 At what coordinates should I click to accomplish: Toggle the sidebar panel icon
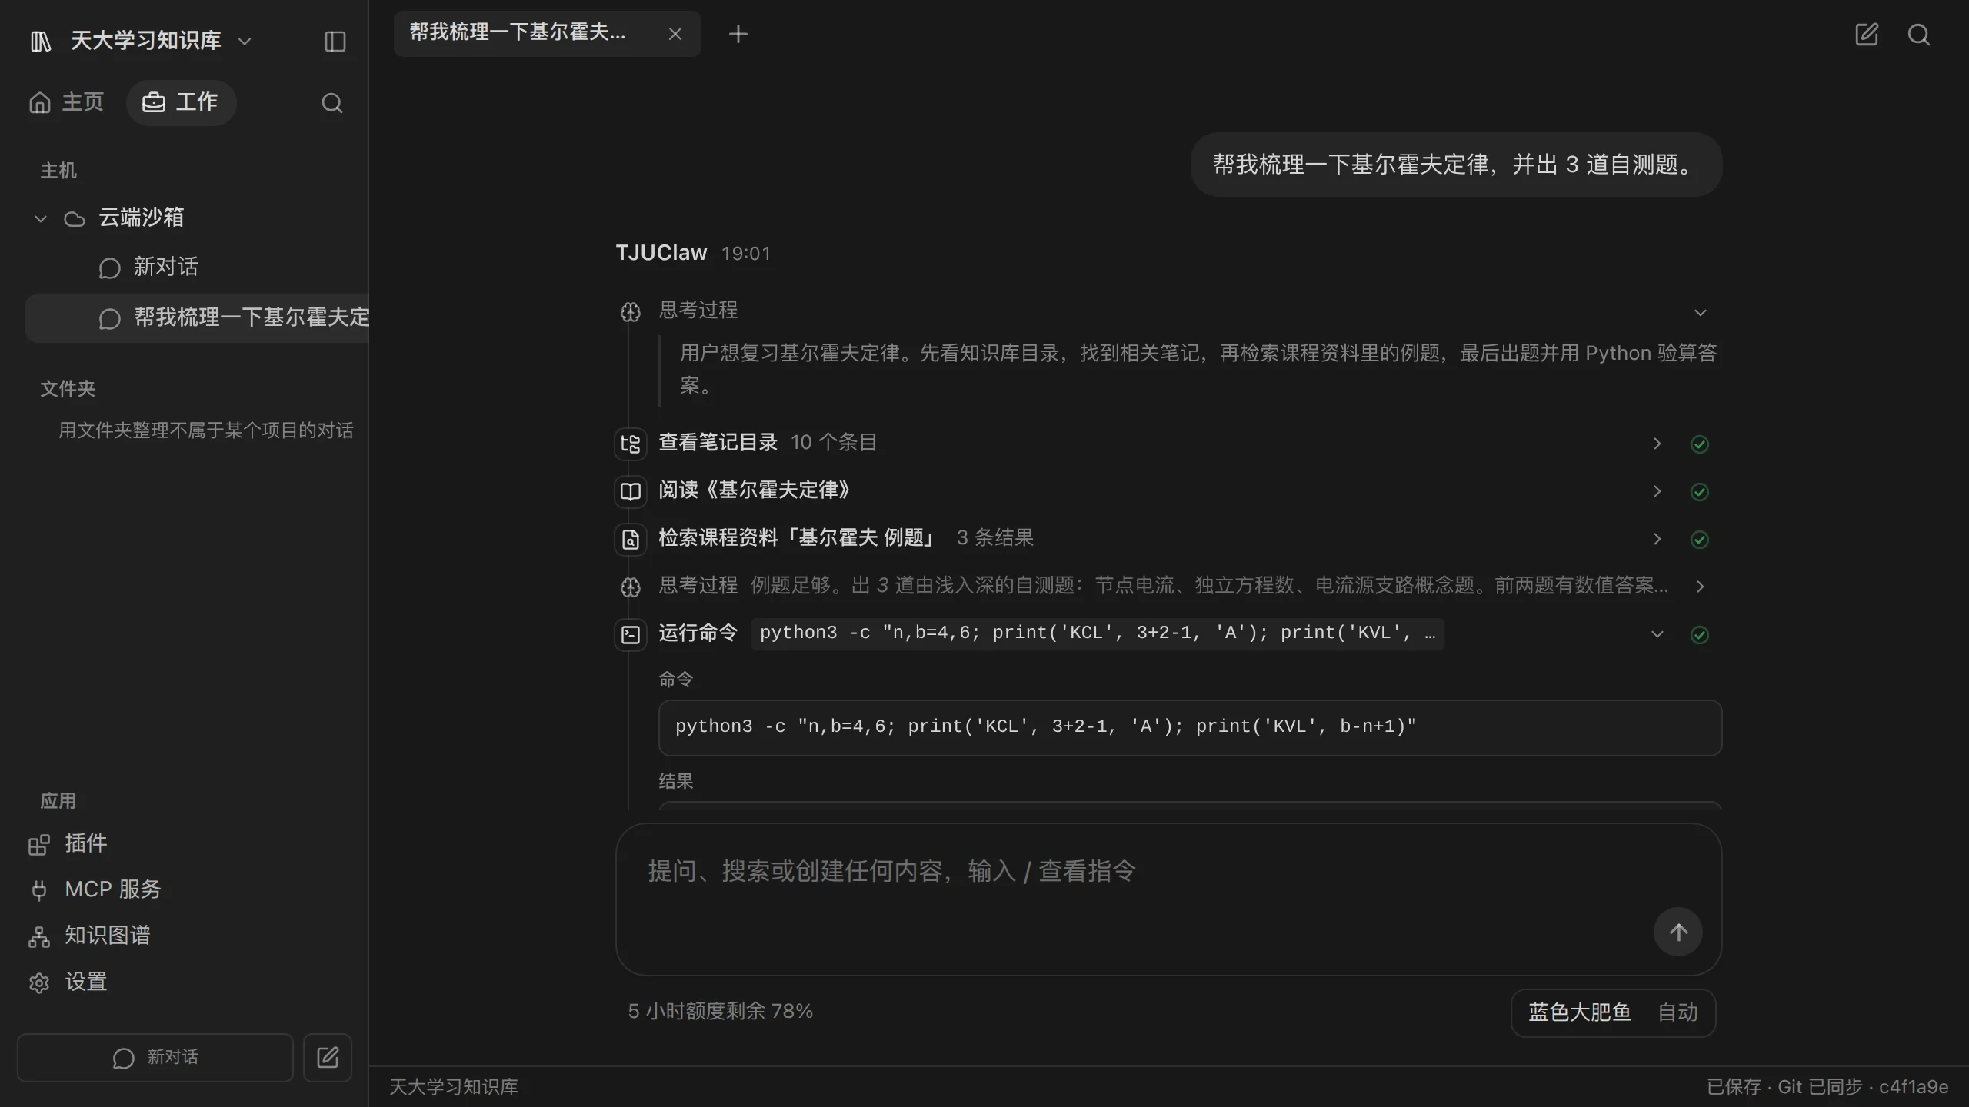335,41
